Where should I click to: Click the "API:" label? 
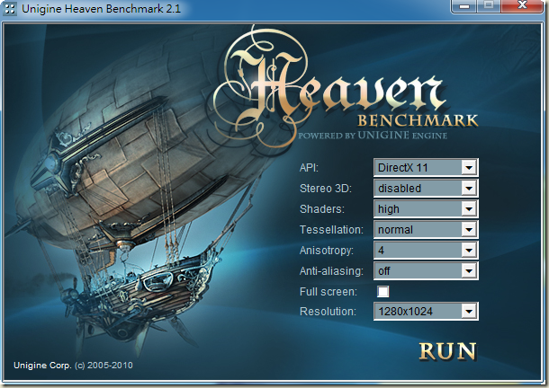point(310,168)
